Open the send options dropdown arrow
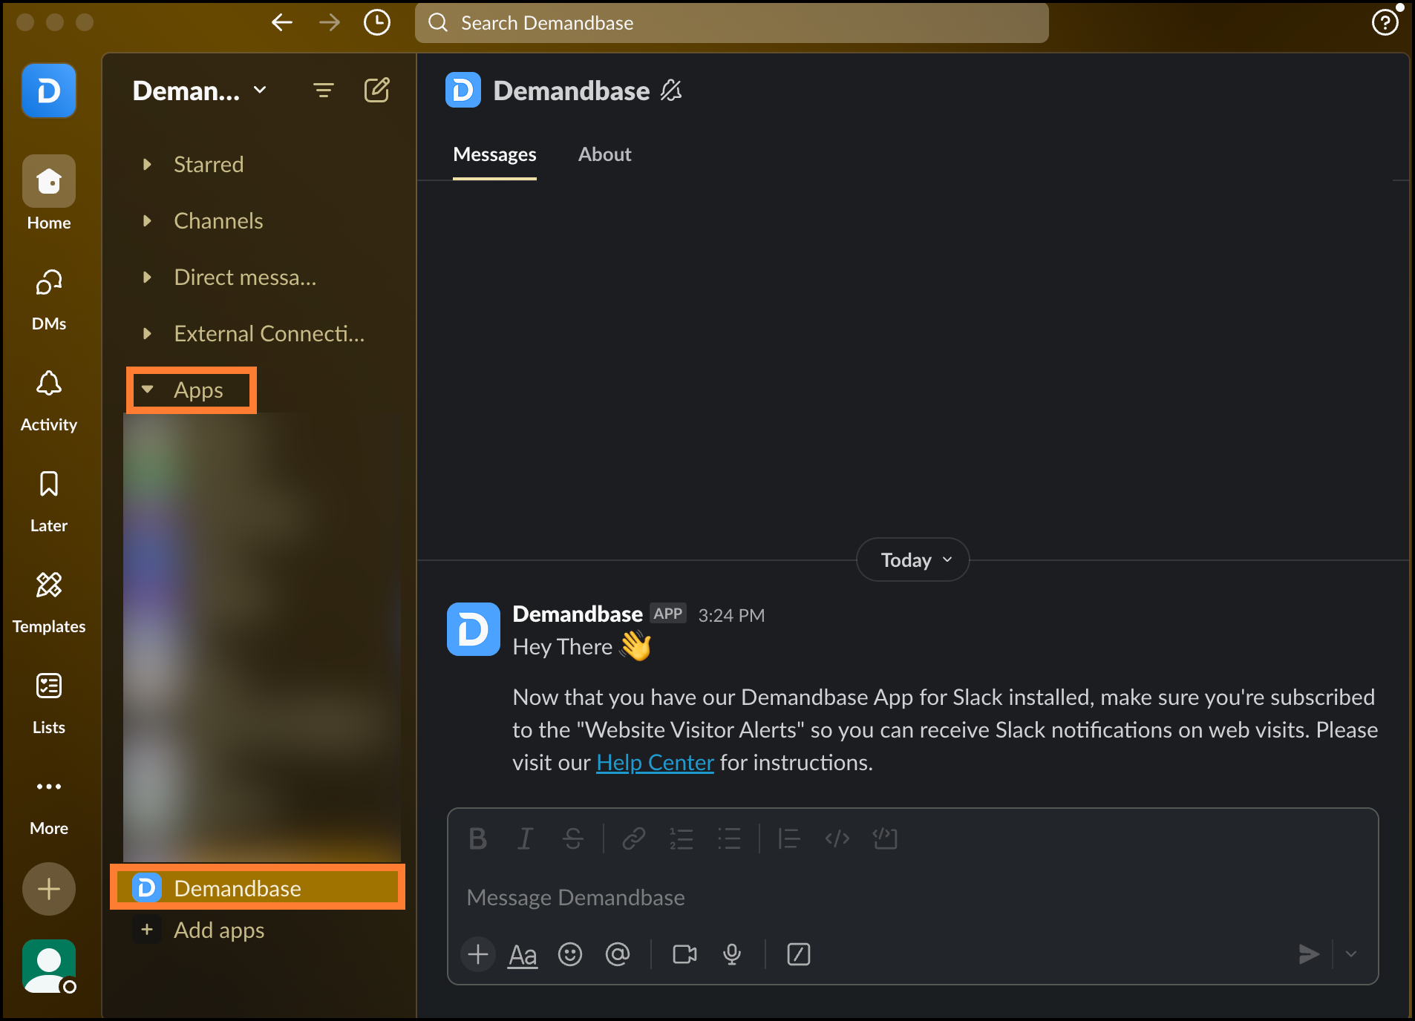This screenshot has width=1415, height=1021. (1351, 954)
